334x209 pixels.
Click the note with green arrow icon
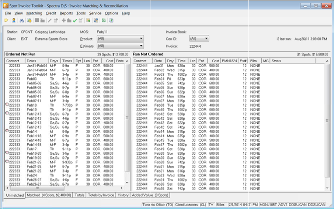(88, 20)
